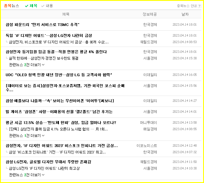Click 이코노미스트 source on 비스포크 인피니트 row
Image resolution: width=204 pixels, height=183 pixels.
(147, 146)
